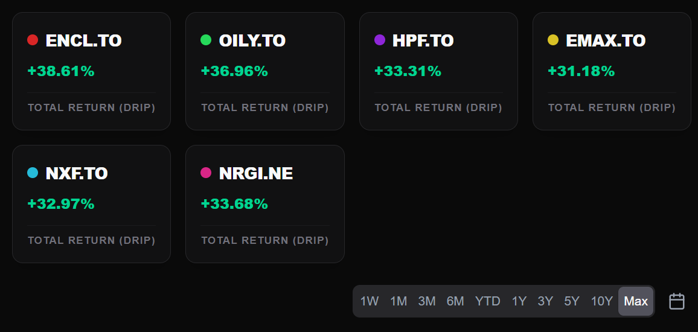The image size is (698, 332).
Task: Switch to the 5Y time range
Action: (572, 301)
